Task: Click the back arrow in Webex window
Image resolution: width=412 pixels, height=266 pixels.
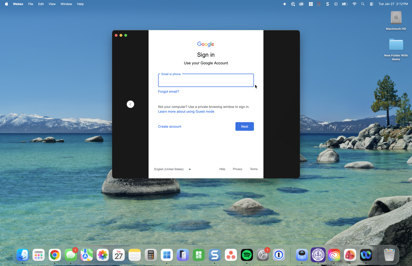Action: point(130,104)
